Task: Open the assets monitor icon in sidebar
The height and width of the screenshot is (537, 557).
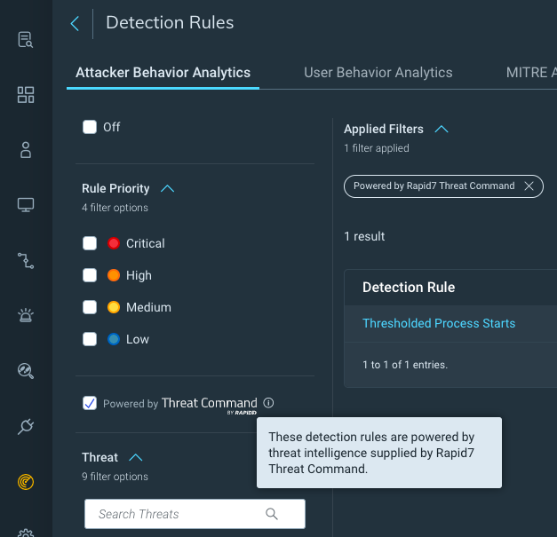Action: click(x=26, y=205)
